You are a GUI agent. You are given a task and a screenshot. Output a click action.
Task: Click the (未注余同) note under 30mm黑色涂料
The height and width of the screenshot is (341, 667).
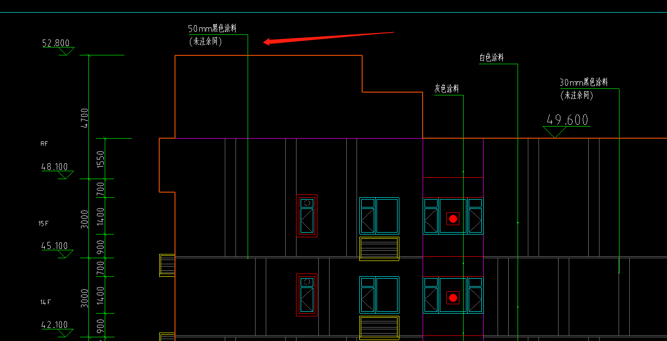[577, 95]
